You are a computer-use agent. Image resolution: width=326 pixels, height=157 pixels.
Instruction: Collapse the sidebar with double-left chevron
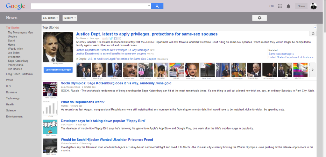tap(315, 27)
